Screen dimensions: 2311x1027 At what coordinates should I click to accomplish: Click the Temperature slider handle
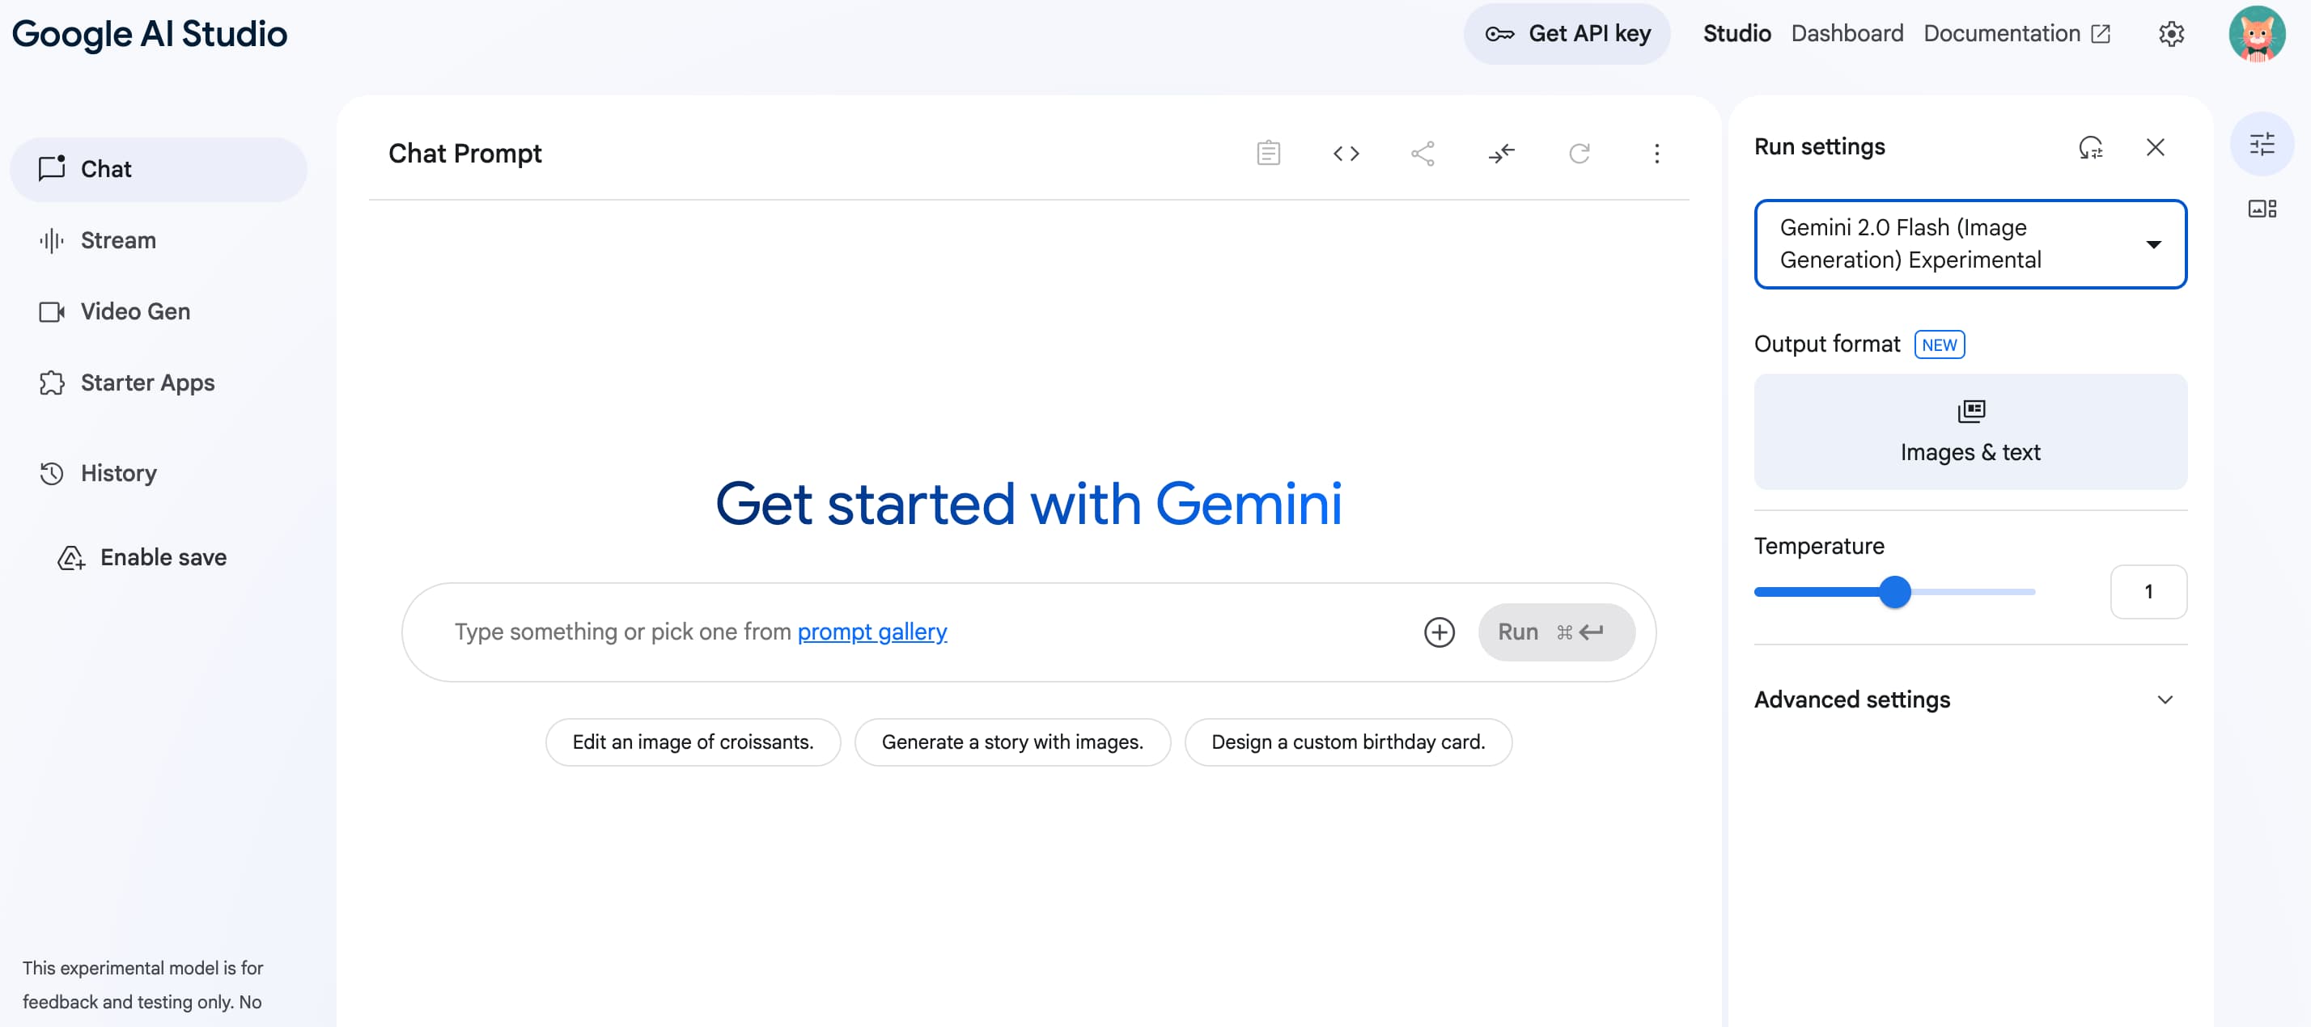click(1895, 592)
